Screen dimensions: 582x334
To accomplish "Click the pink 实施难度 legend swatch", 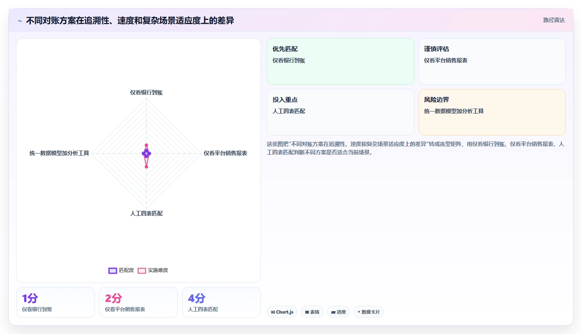I will tap(142, 270).
